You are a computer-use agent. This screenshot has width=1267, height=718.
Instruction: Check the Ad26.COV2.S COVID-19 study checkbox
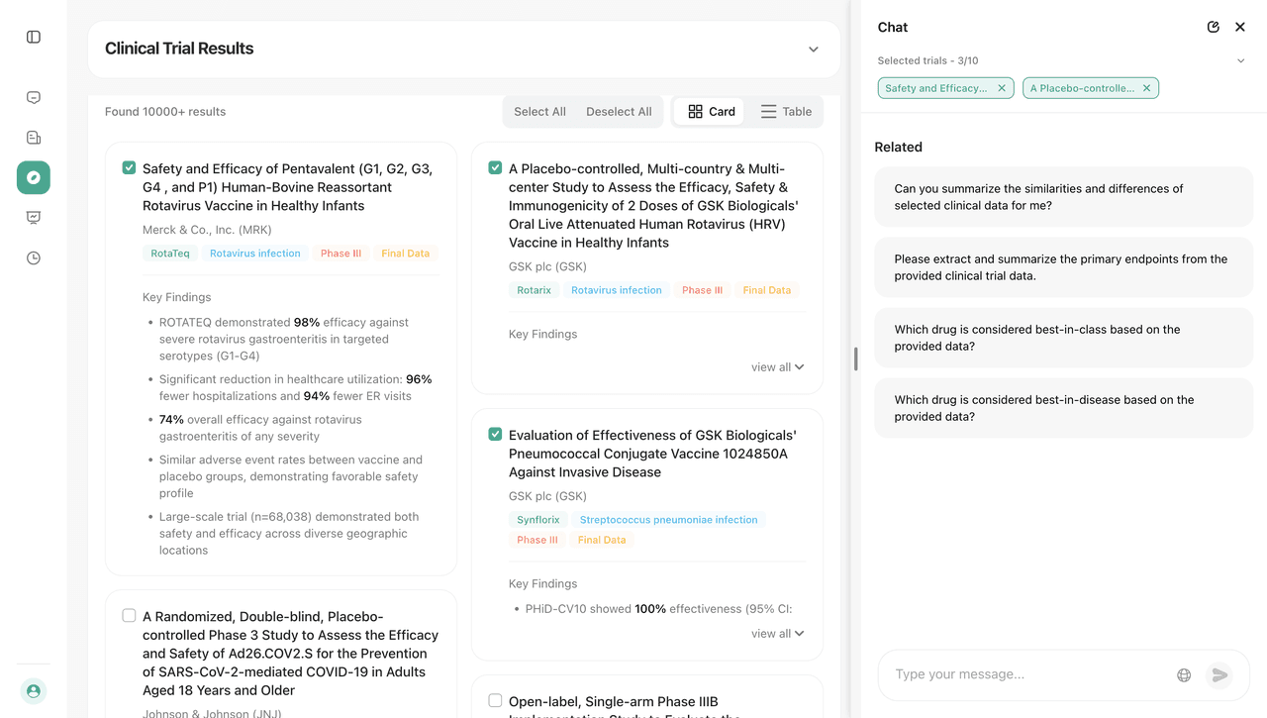129,615
